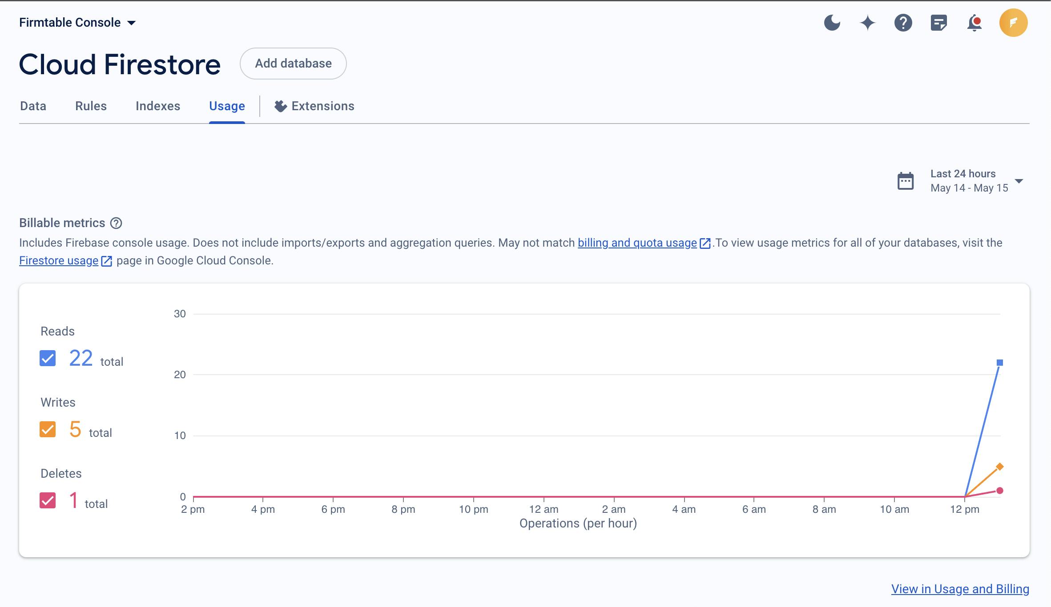Screen dimensions: 1051x607
Task: Click the calendar icon for date range
Action: (x=906, y=181)
